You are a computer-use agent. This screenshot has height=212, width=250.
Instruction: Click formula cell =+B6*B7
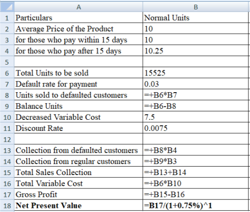196,95
